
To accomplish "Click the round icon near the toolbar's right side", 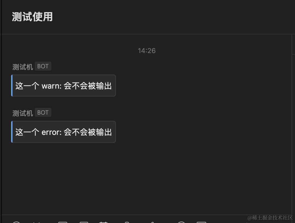I will point(182,222).
